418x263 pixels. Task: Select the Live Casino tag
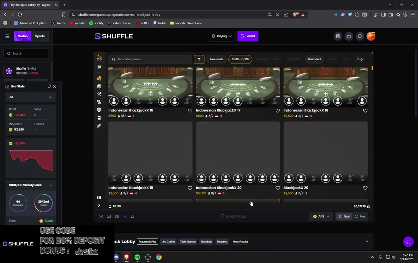point(168,242)
